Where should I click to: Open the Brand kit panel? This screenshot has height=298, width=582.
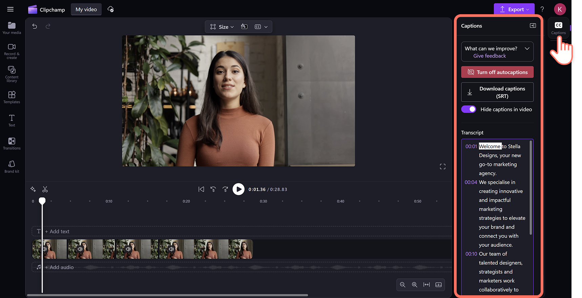[12, 167]
